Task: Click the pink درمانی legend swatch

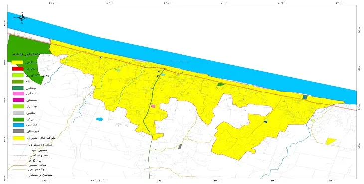Action: (x=18, y=93)
